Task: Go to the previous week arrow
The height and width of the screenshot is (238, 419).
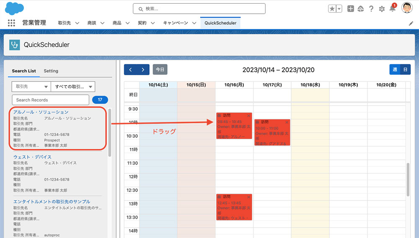Action: point(130,70)
